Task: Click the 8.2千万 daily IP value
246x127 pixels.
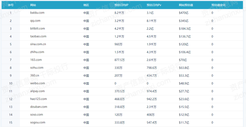Action: pos(119,13)
